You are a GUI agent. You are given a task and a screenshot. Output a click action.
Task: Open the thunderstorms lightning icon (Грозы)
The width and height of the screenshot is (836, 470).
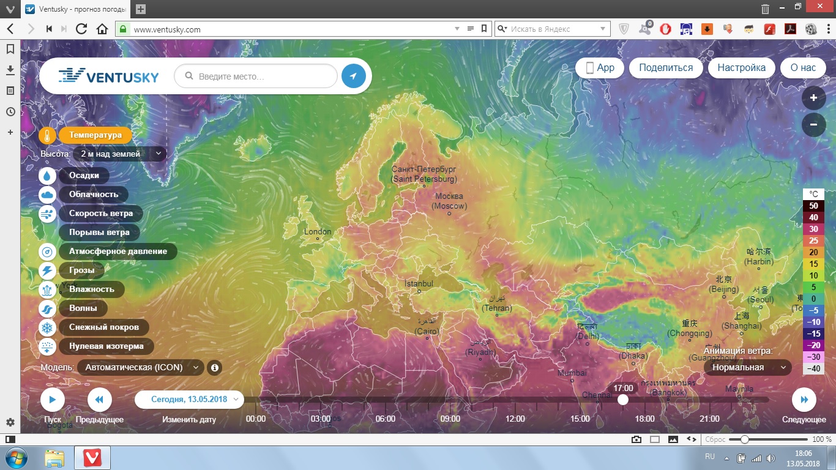(48, 270)
